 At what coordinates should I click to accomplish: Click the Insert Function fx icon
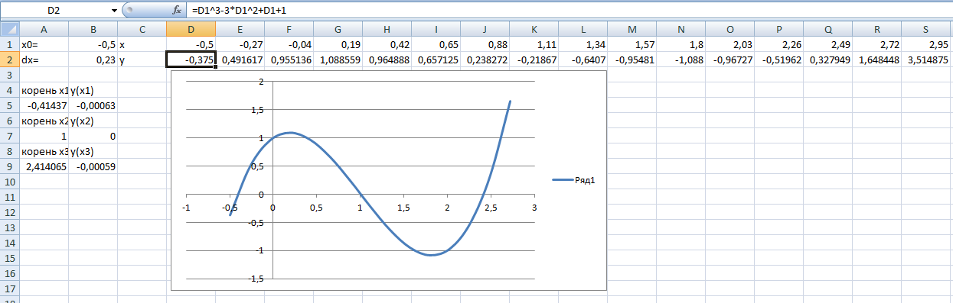click(x=178, y=11)
